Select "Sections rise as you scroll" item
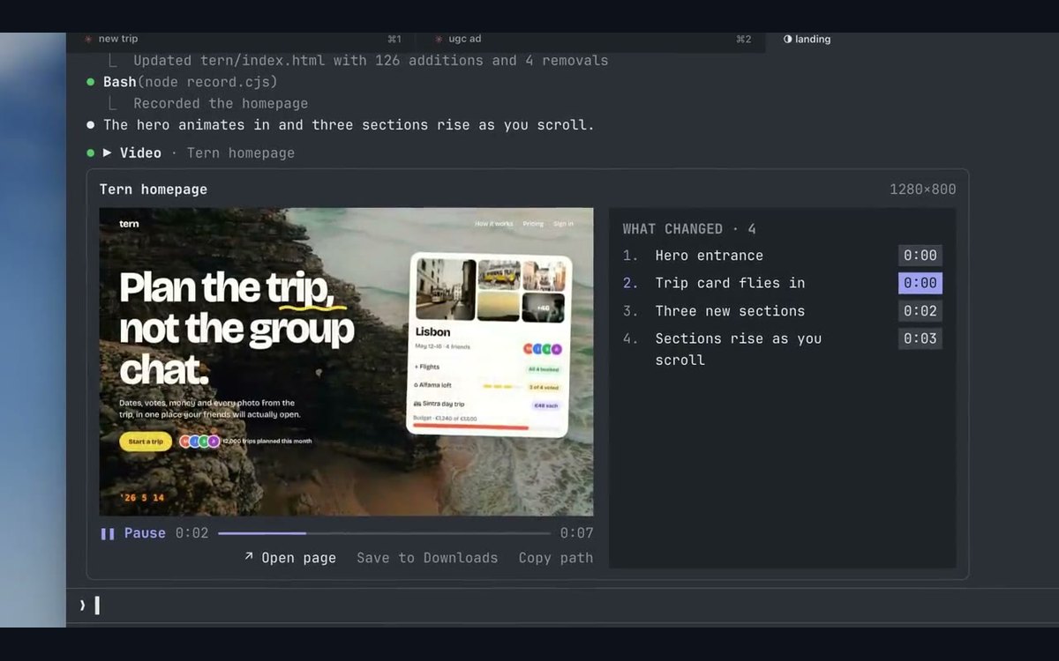The height and width of the screenshot is (661, 1059). [x=738, y=349]
